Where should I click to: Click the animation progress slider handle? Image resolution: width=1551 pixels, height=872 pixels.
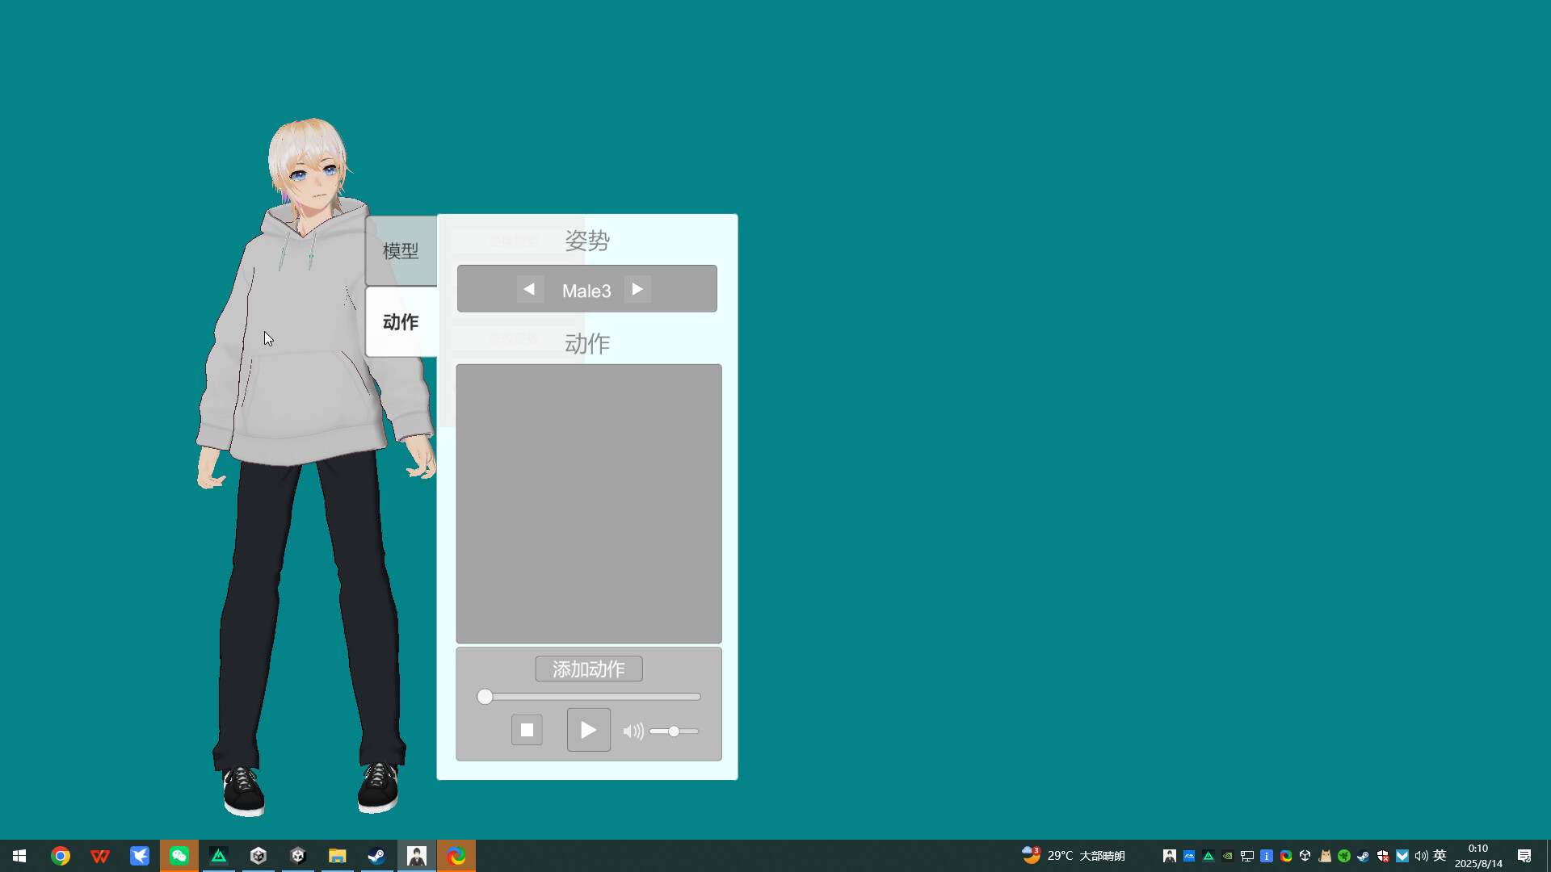pyautogui.click(x=484, y=696)
